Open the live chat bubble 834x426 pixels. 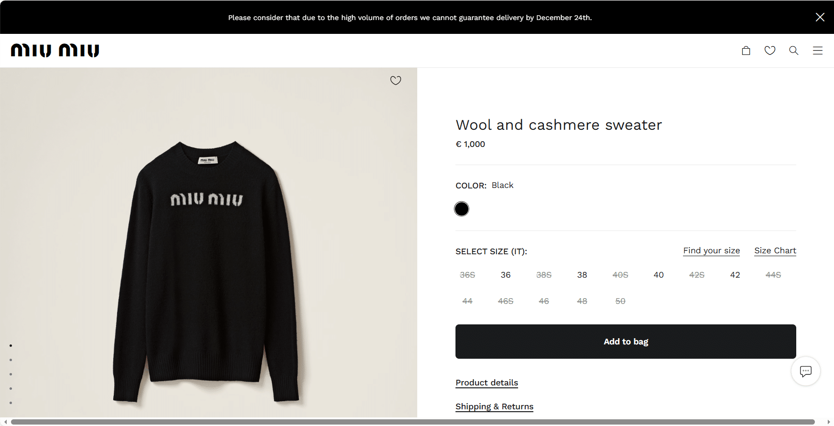pos(805,371)
